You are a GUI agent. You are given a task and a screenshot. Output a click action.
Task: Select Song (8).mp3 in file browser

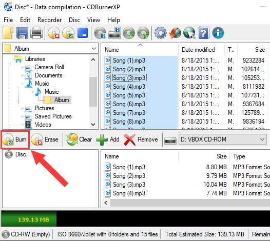click(x=129, y=122)
